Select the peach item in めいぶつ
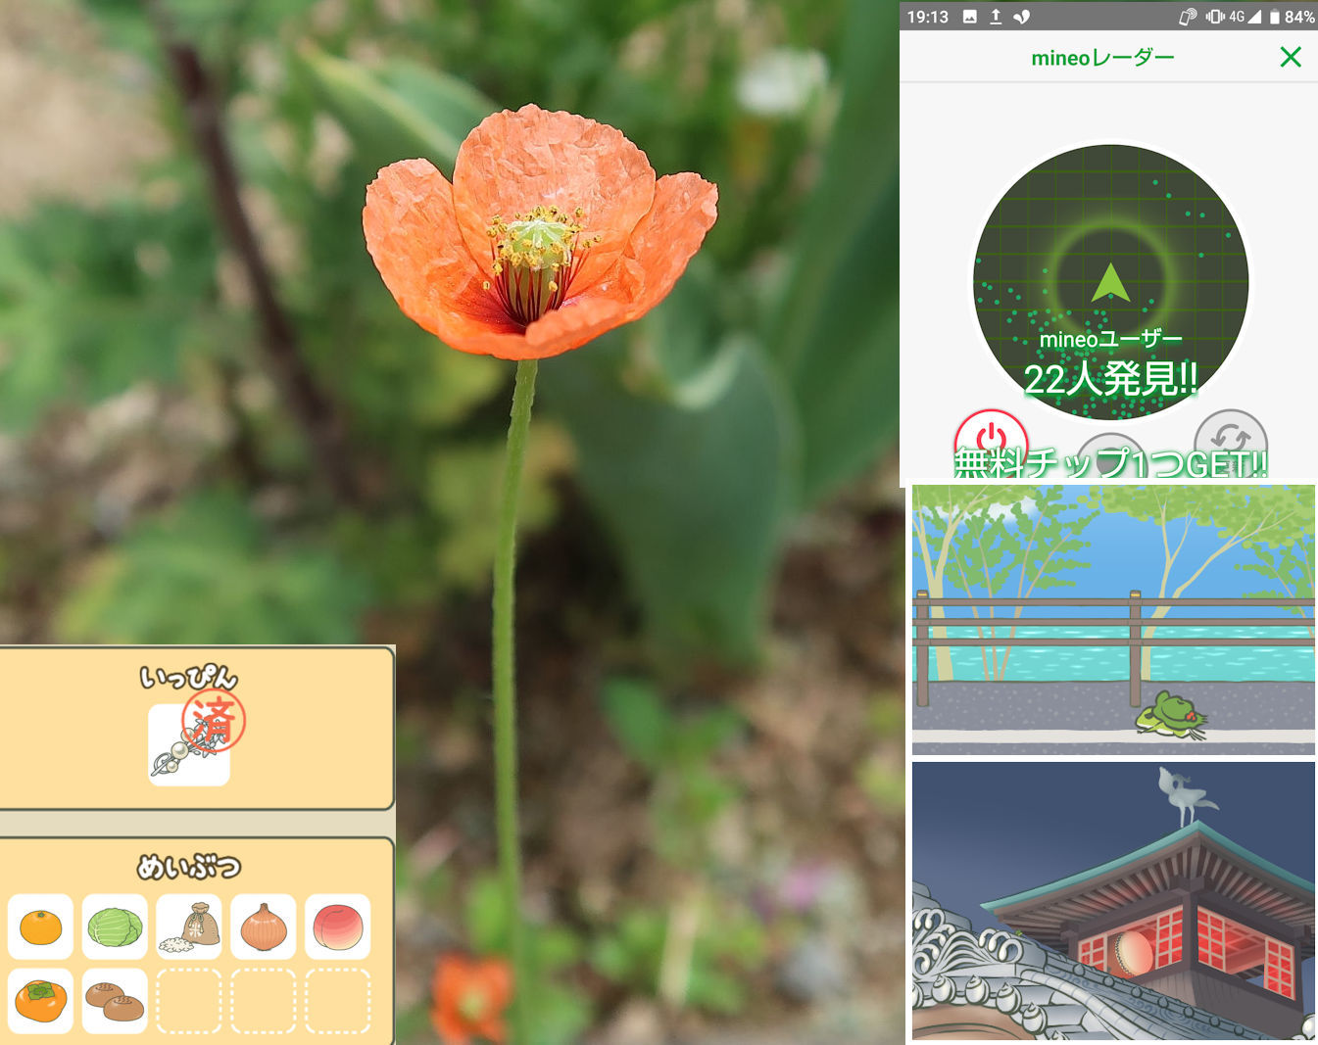Image resolution: width=1318 pixels, height=1045 pixels. 338,926
